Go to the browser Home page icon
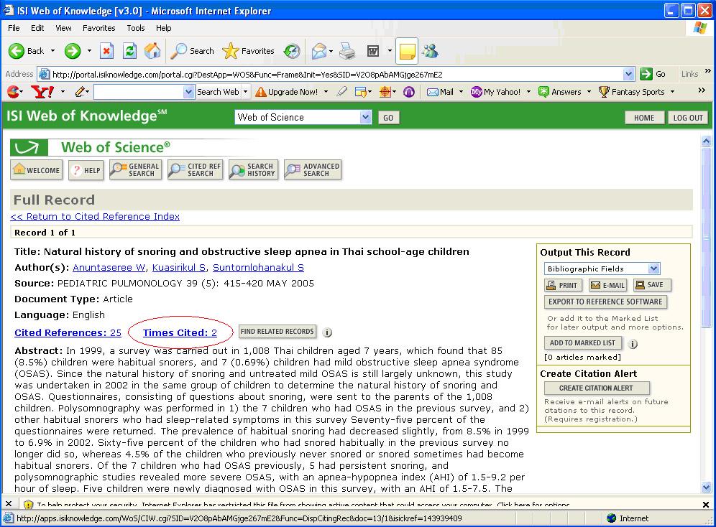Screen dimensions: 716x527 (x=152, y=51)
